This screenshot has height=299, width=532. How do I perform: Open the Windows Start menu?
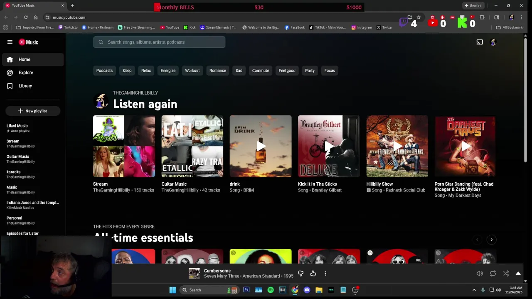pos(172,290)
